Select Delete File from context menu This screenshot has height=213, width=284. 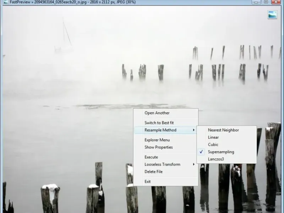point(166,172)
